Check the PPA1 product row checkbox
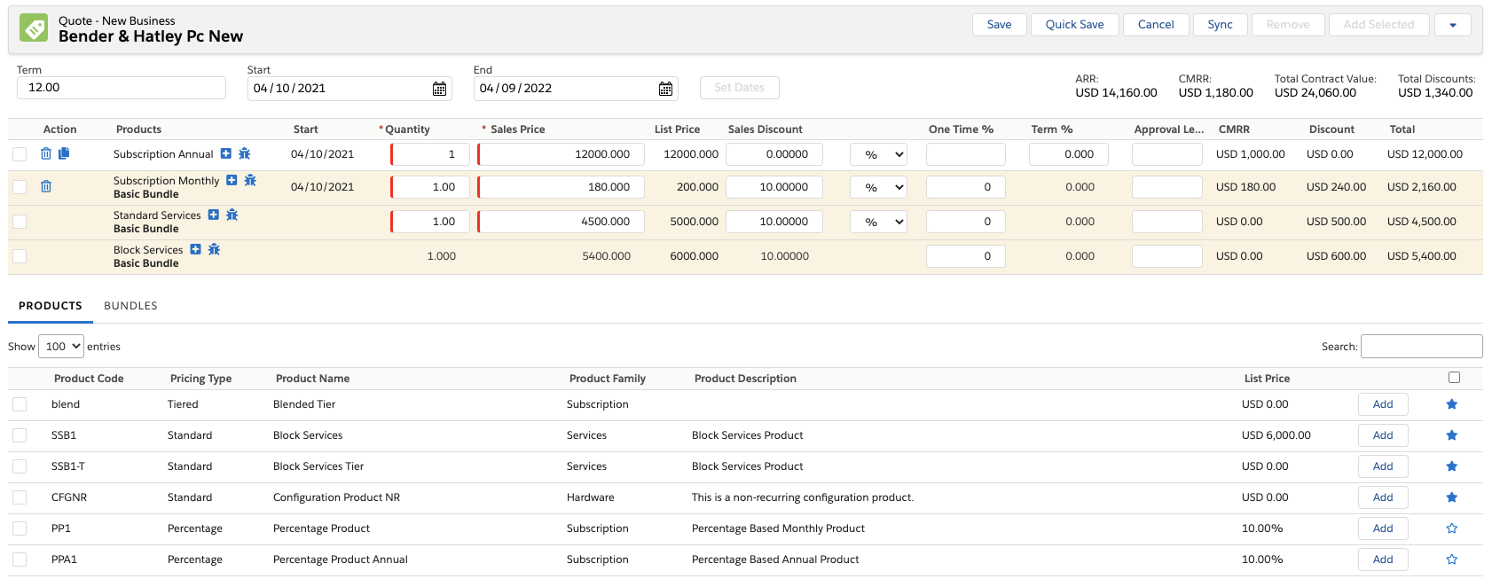This screenshot has height=579, width=1492. click(x=20, y=559)
